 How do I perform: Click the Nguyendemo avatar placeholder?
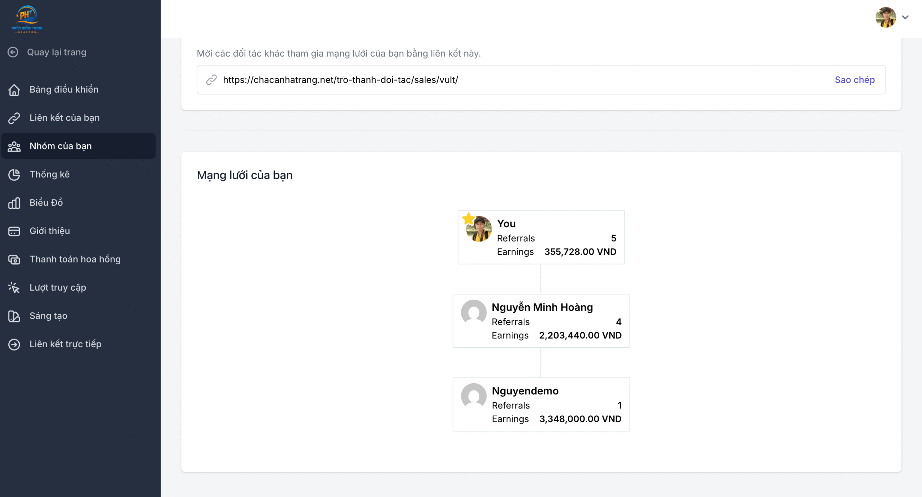click(474, 395)
